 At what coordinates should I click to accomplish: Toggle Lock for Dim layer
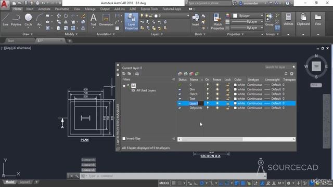(x=227, y=89)
